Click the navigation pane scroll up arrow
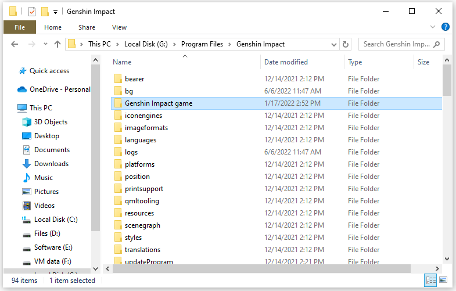 pos(95,60)
